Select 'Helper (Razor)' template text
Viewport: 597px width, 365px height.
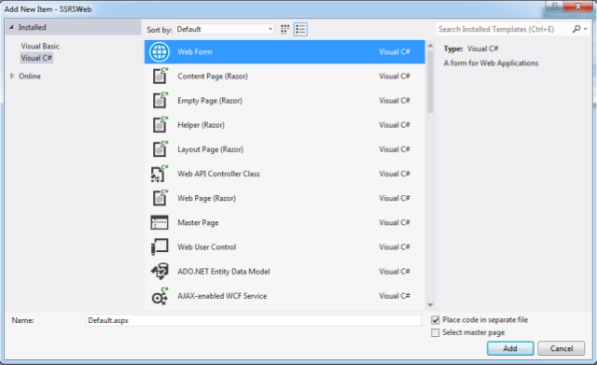pyautogui.click(x=201, y=125)
